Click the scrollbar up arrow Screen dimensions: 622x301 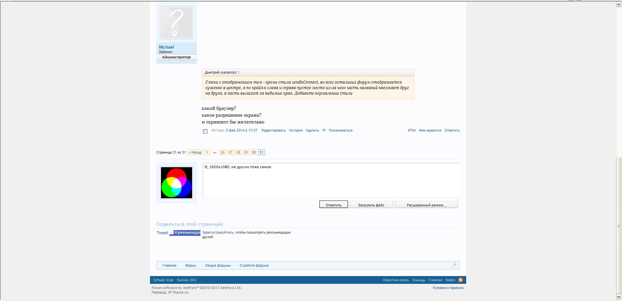[x=619, y=5]
